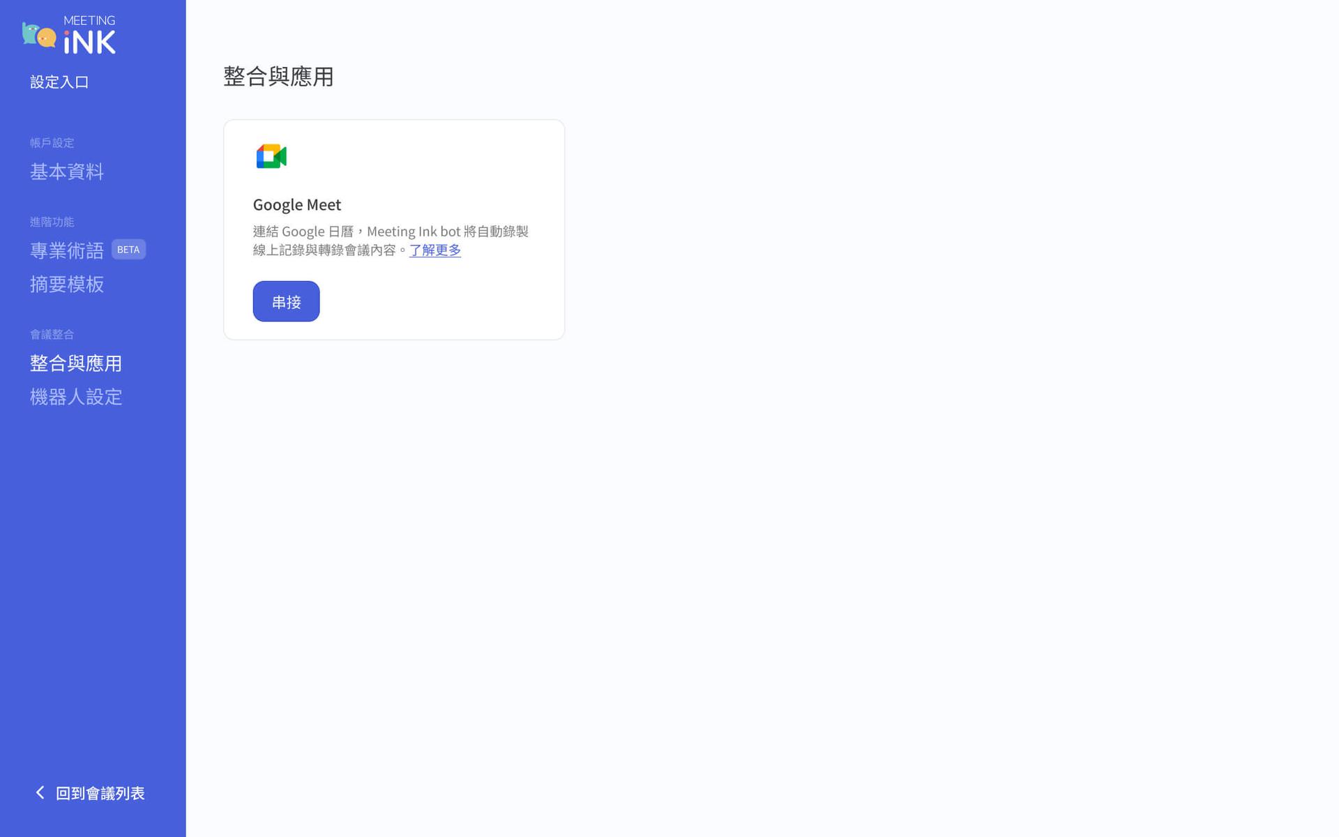Image resolution: width=1339 pixels, height=837 pixels.
Task: Click the Google Meet description text
Action: (x=391, y=241)
